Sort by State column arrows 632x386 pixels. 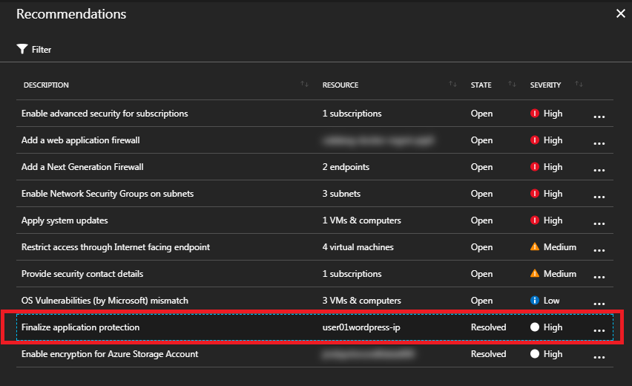[x=512, y=84]
